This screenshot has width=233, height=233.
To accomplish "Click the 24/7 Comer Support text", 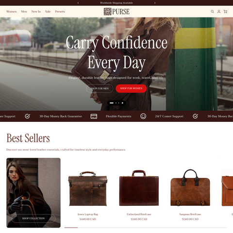I will (x=169, y=116).
